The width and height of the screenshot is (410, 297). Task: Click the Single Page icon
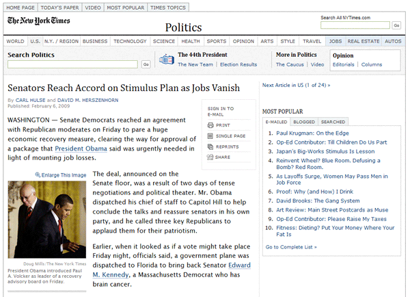(210, 135)
